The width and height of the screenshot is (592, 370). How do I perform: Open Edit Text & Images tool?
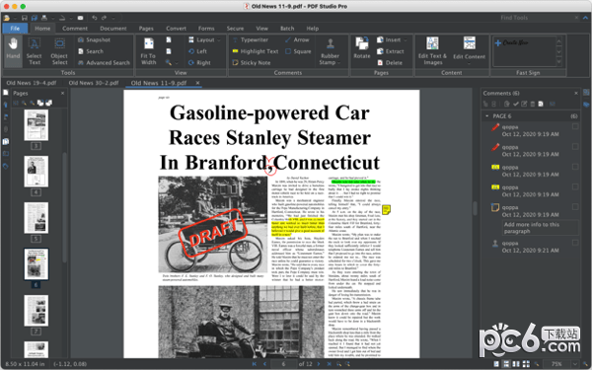click(432, 51)
